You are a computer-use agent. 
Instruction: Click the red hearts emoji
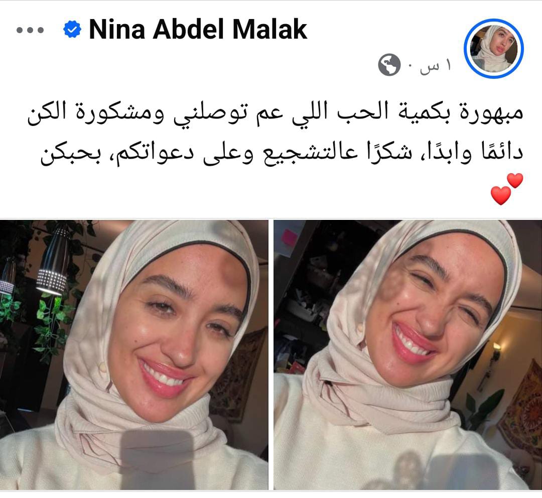coord(507,189)
